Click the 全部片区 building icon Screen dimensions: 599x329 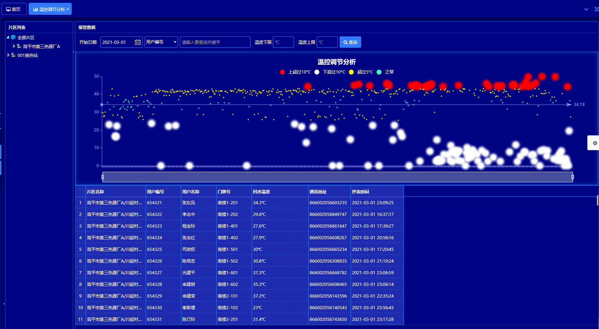13,37
